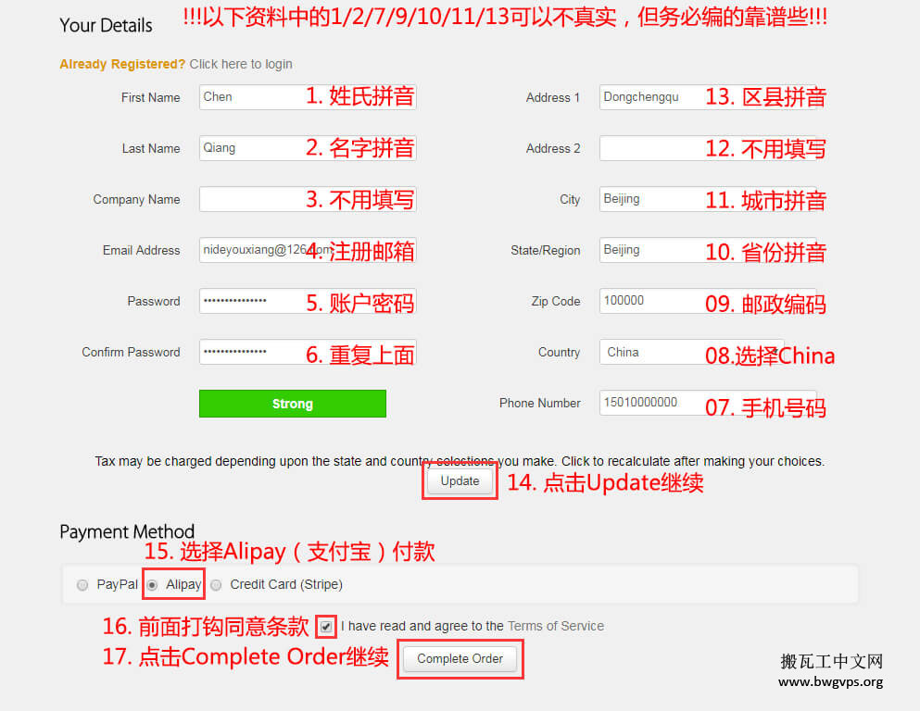Select the Alipay radio button
The image size is (920, 711).
(152, 585)
